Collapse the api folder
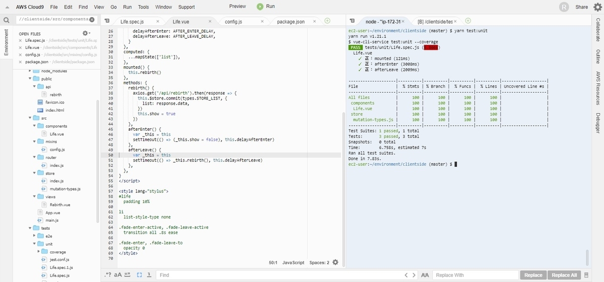The image size is (604, 282). click(35, 86)
